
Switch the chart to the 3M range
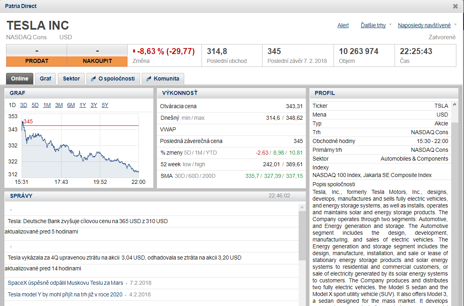click(59, 105)
